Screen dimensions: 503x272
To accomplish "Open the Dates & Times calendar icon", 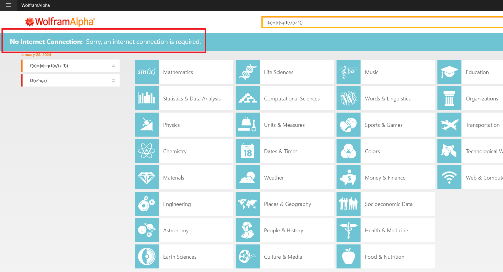I will point(247,151).
